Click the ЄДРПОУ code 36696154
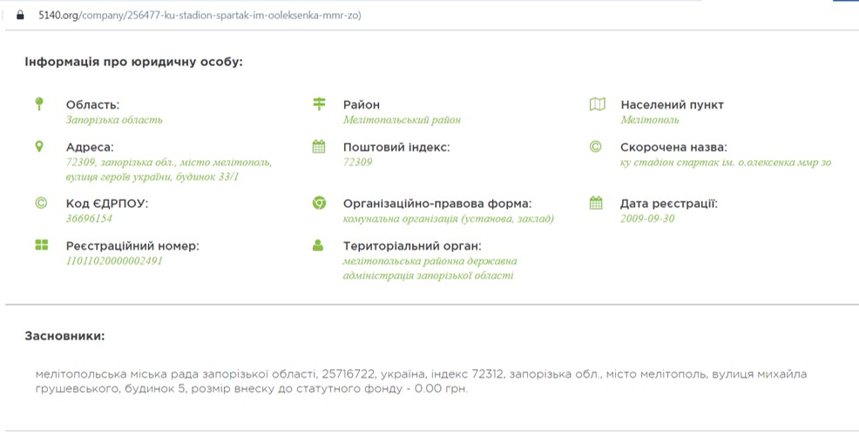Image resolution: width=859 pixels, height=443 pixels. pos(89,218)
